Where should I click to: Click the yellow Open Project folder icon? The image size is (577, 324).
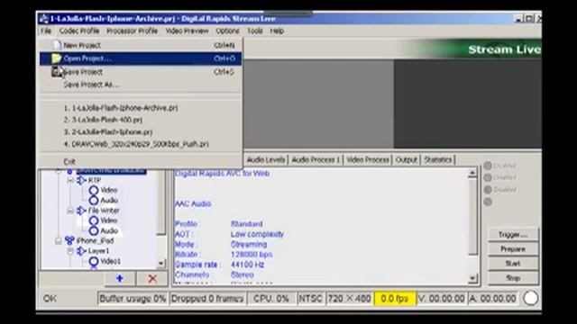pos(56,58)
